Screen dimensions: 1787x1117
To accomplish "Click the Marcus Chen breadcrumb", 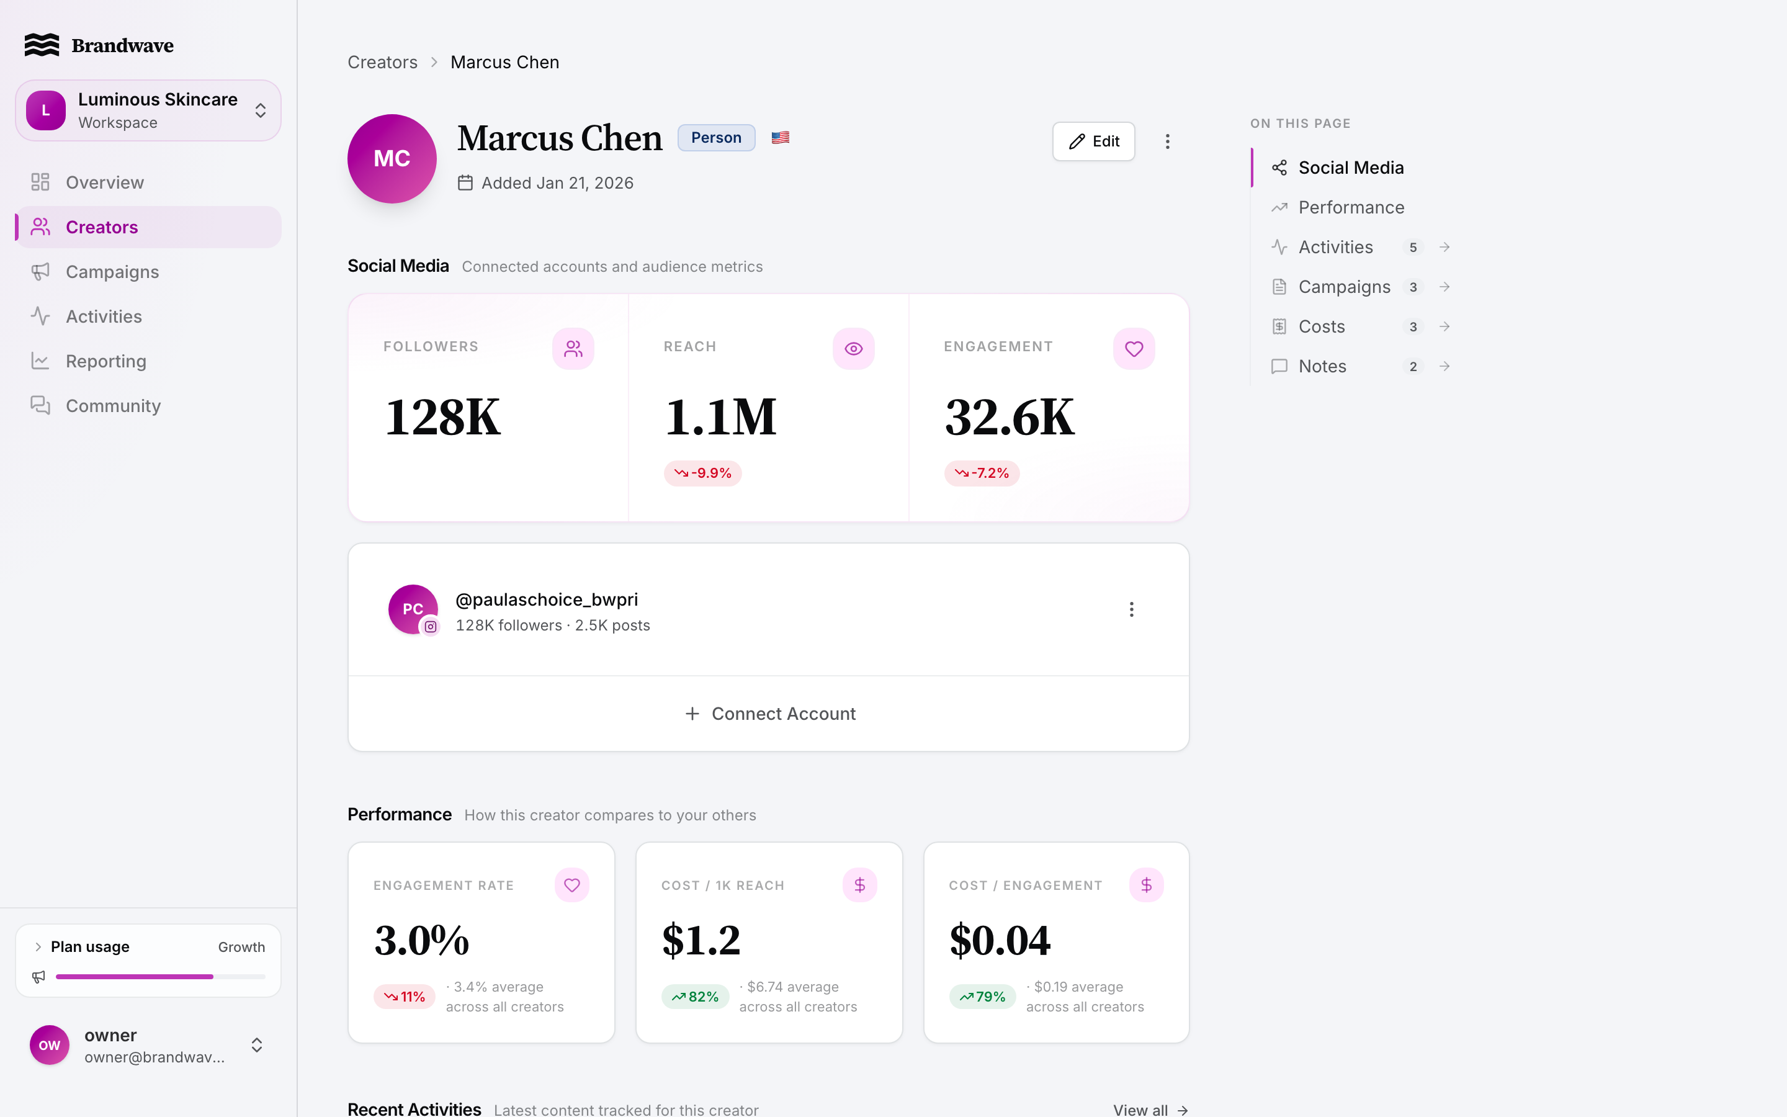I will coord(504,62).
